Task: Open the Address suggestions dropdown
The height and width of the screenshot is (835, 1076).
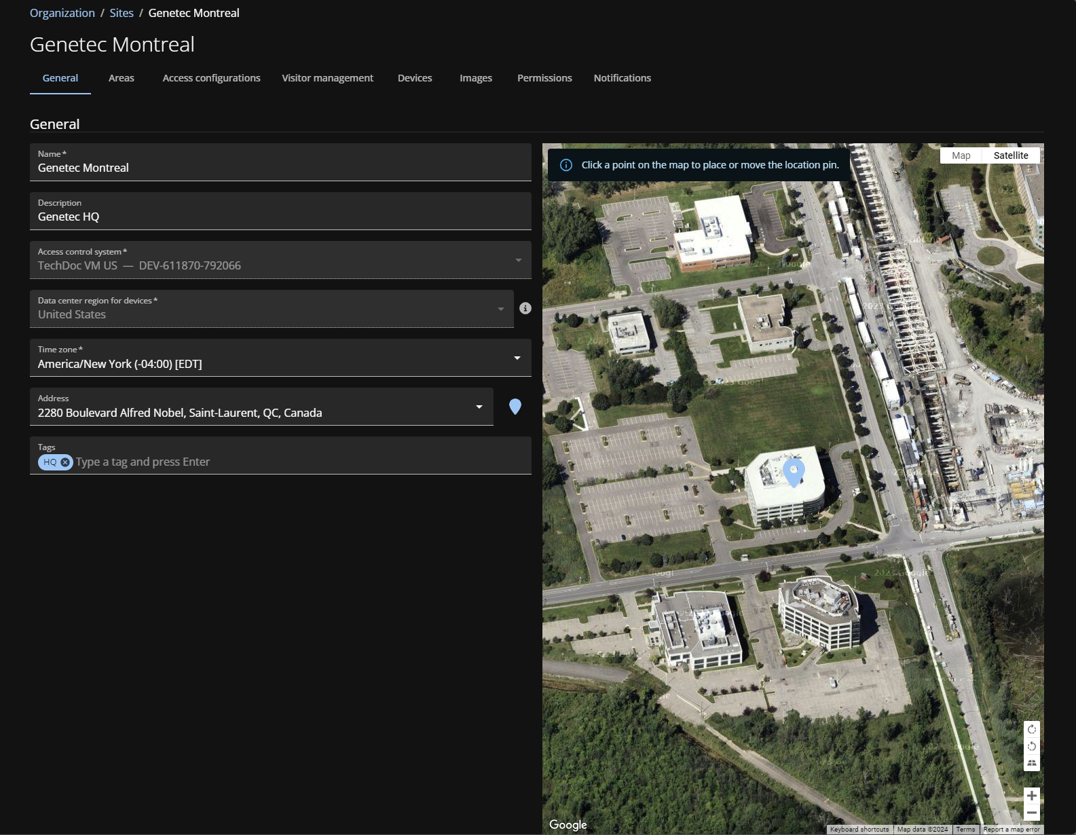Action: 479,407
